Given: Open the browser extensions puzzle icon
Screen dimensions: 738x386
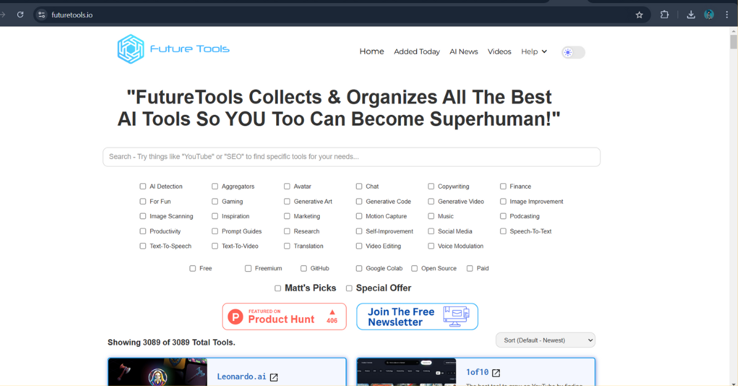Looking at the screenshot, I should click(664, 15).
